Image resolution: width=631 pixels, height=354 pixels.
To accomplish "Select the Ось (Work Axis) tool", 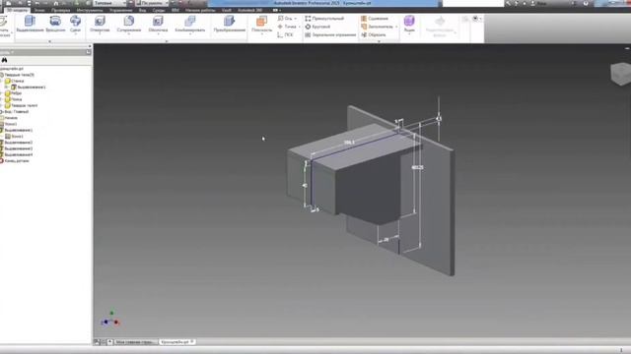I will [285, 19].
